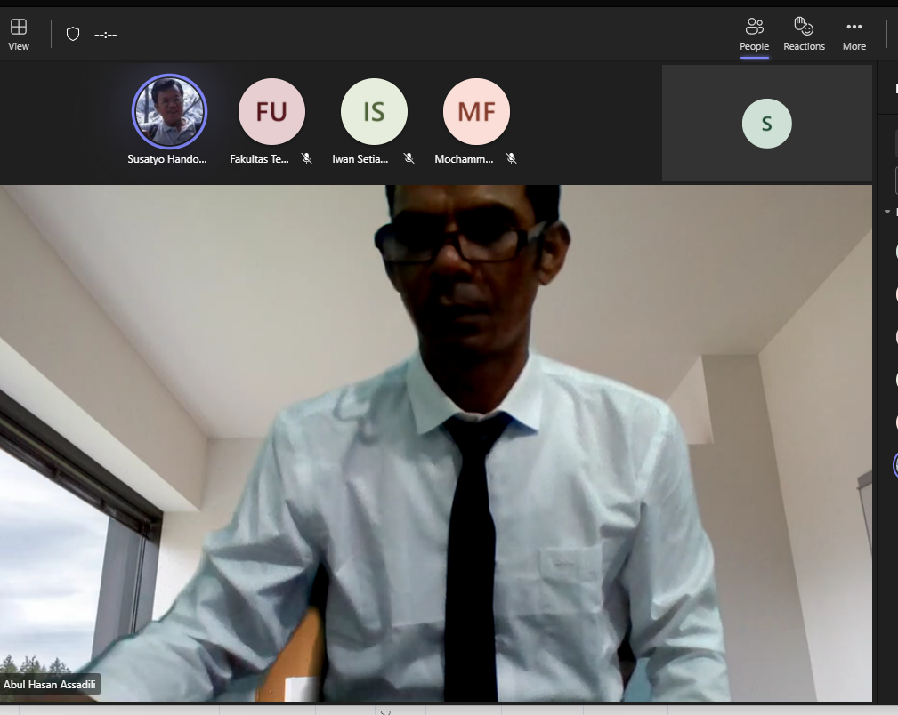
Task: Click the shield meeting security icon
Action: (73, 34)
